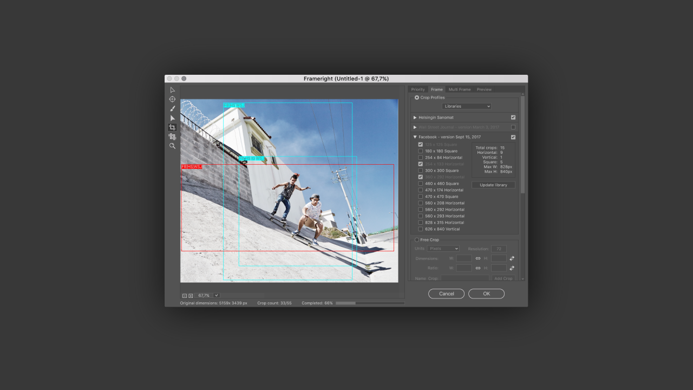Collapse the Facebook version Sept 15 library
Screen dimensions: 693x390
[x=415, y=137]
